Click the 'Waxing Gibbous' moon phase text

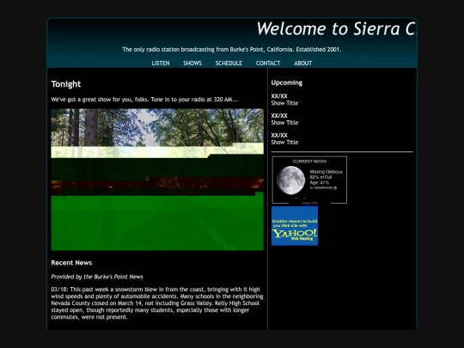327,172
